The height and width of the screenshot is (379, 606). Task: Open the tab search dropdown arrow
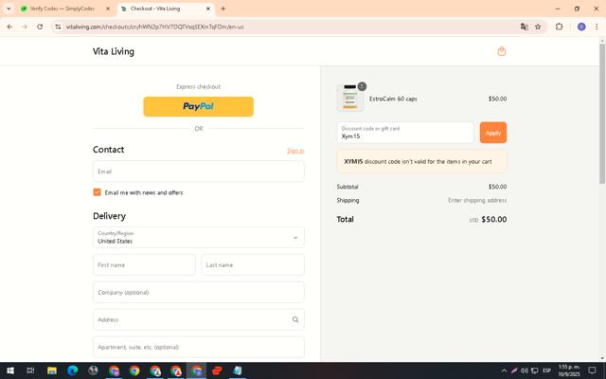(x=9, y=9)
